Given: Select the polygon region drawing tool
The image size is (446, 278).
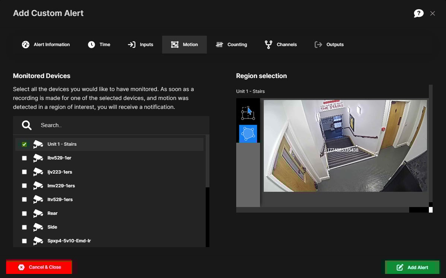Looking at the screenshot, I should [248, 134].
